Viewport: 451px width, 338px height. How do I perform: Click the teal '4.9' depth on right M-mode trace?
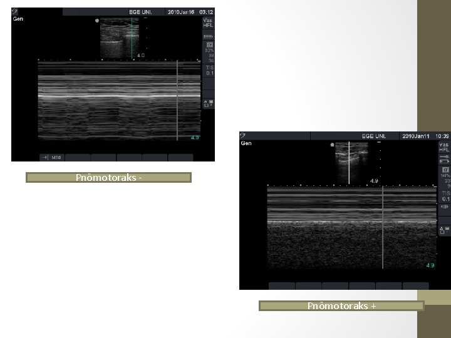pyautogui.click(x=430, y=265)
